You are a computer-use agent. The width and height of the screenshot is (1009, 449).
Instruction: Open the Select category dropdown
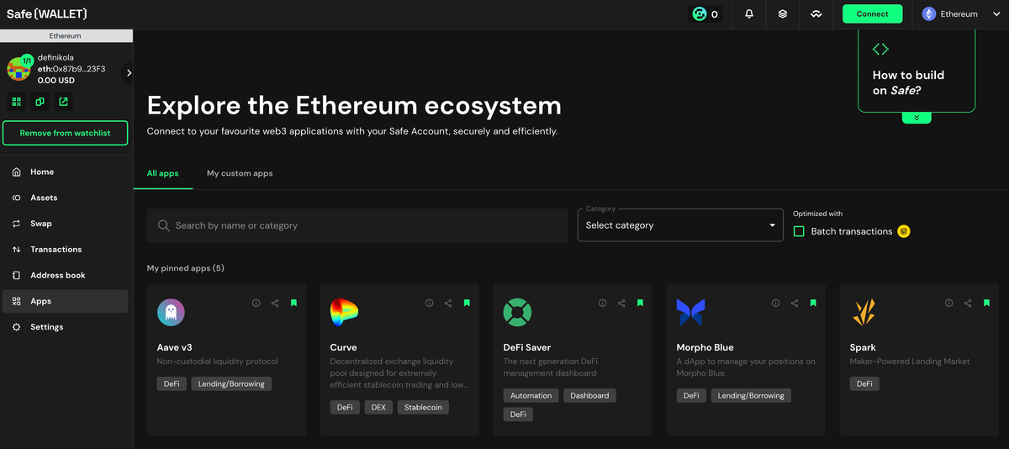(x=679, y=225)
